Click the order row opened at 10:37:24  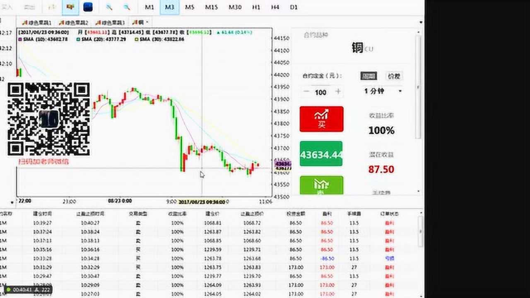click(209, 232)
